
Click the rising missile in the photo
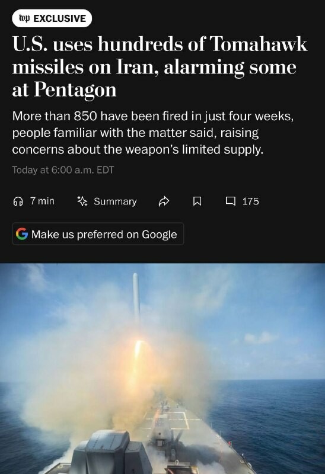click(136, 298)
